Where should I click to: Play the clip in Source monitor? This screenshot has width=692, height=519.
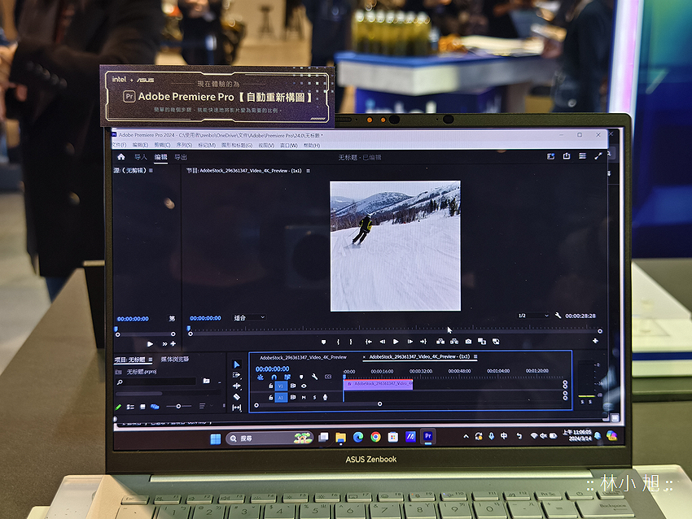(150, 344)
